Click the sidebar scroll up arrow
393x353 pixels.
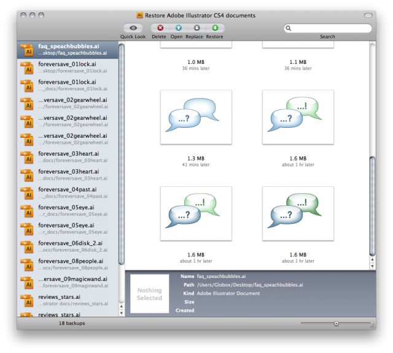point(122,306)
